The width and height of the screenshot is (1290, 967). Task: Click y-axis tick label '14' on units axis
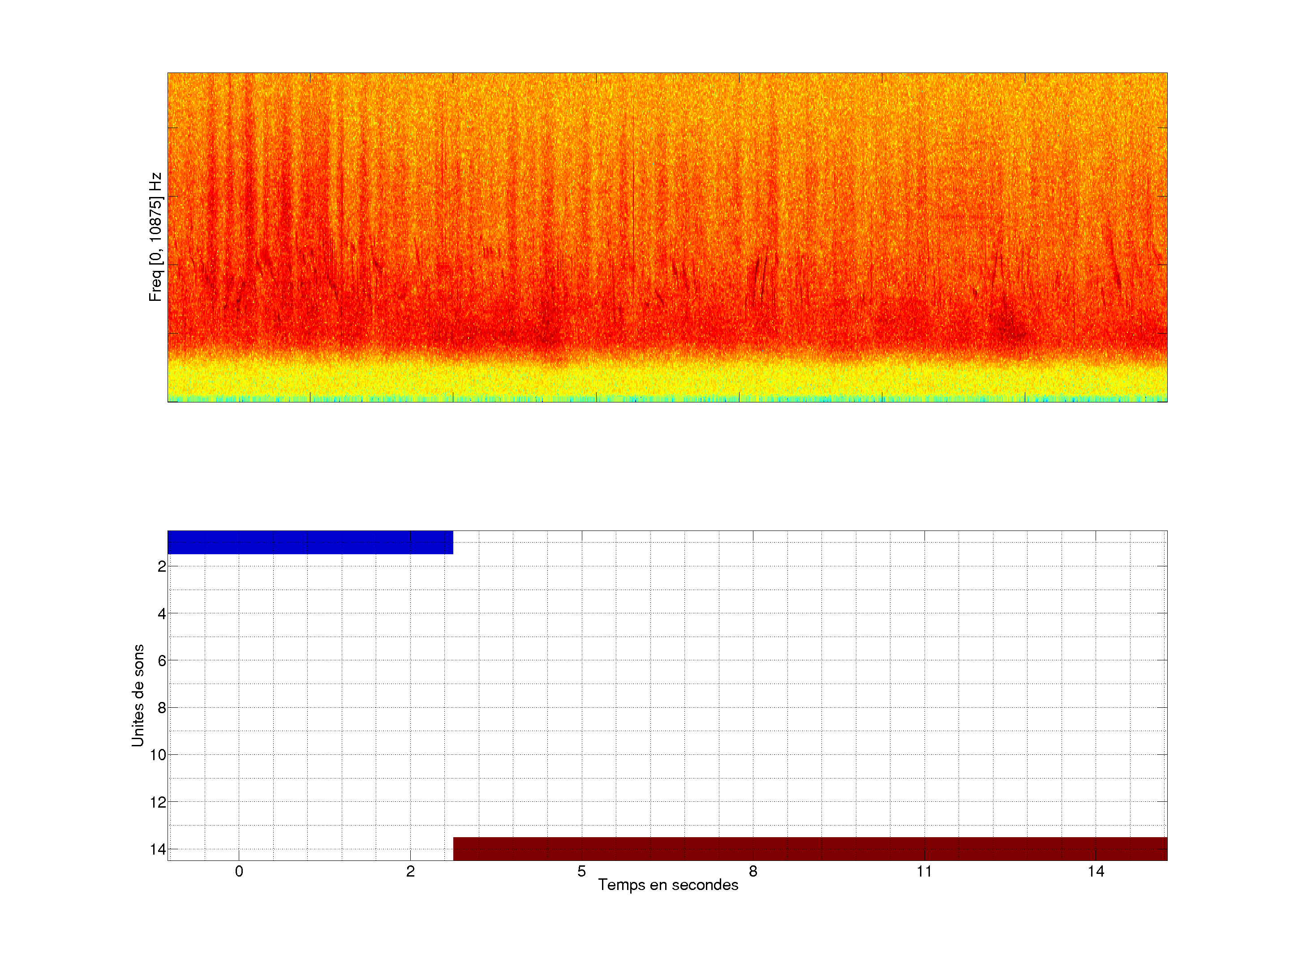point(158,849)
